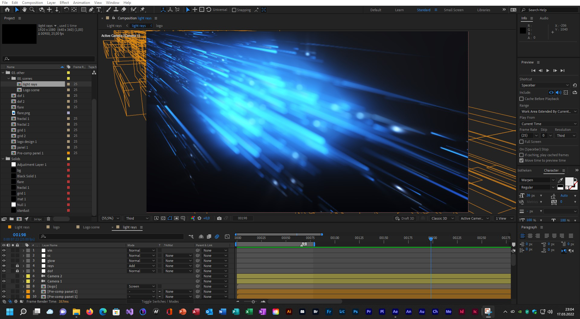Open the Animation menu
Image resolution: width=580 pixels, height=319 pixels.
(x=82, y=3)
